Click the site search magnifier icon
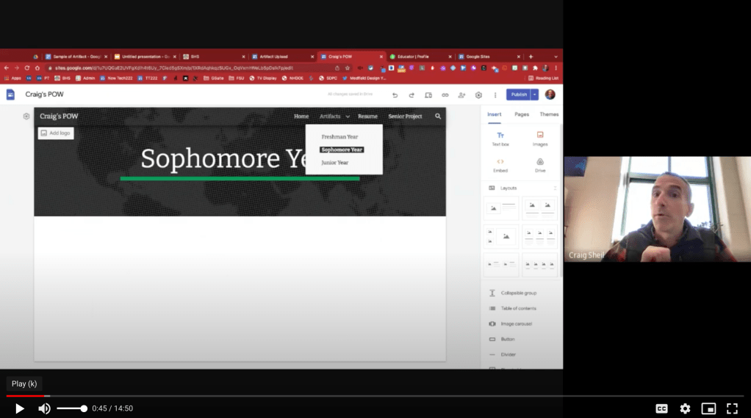 coord(438,117)
